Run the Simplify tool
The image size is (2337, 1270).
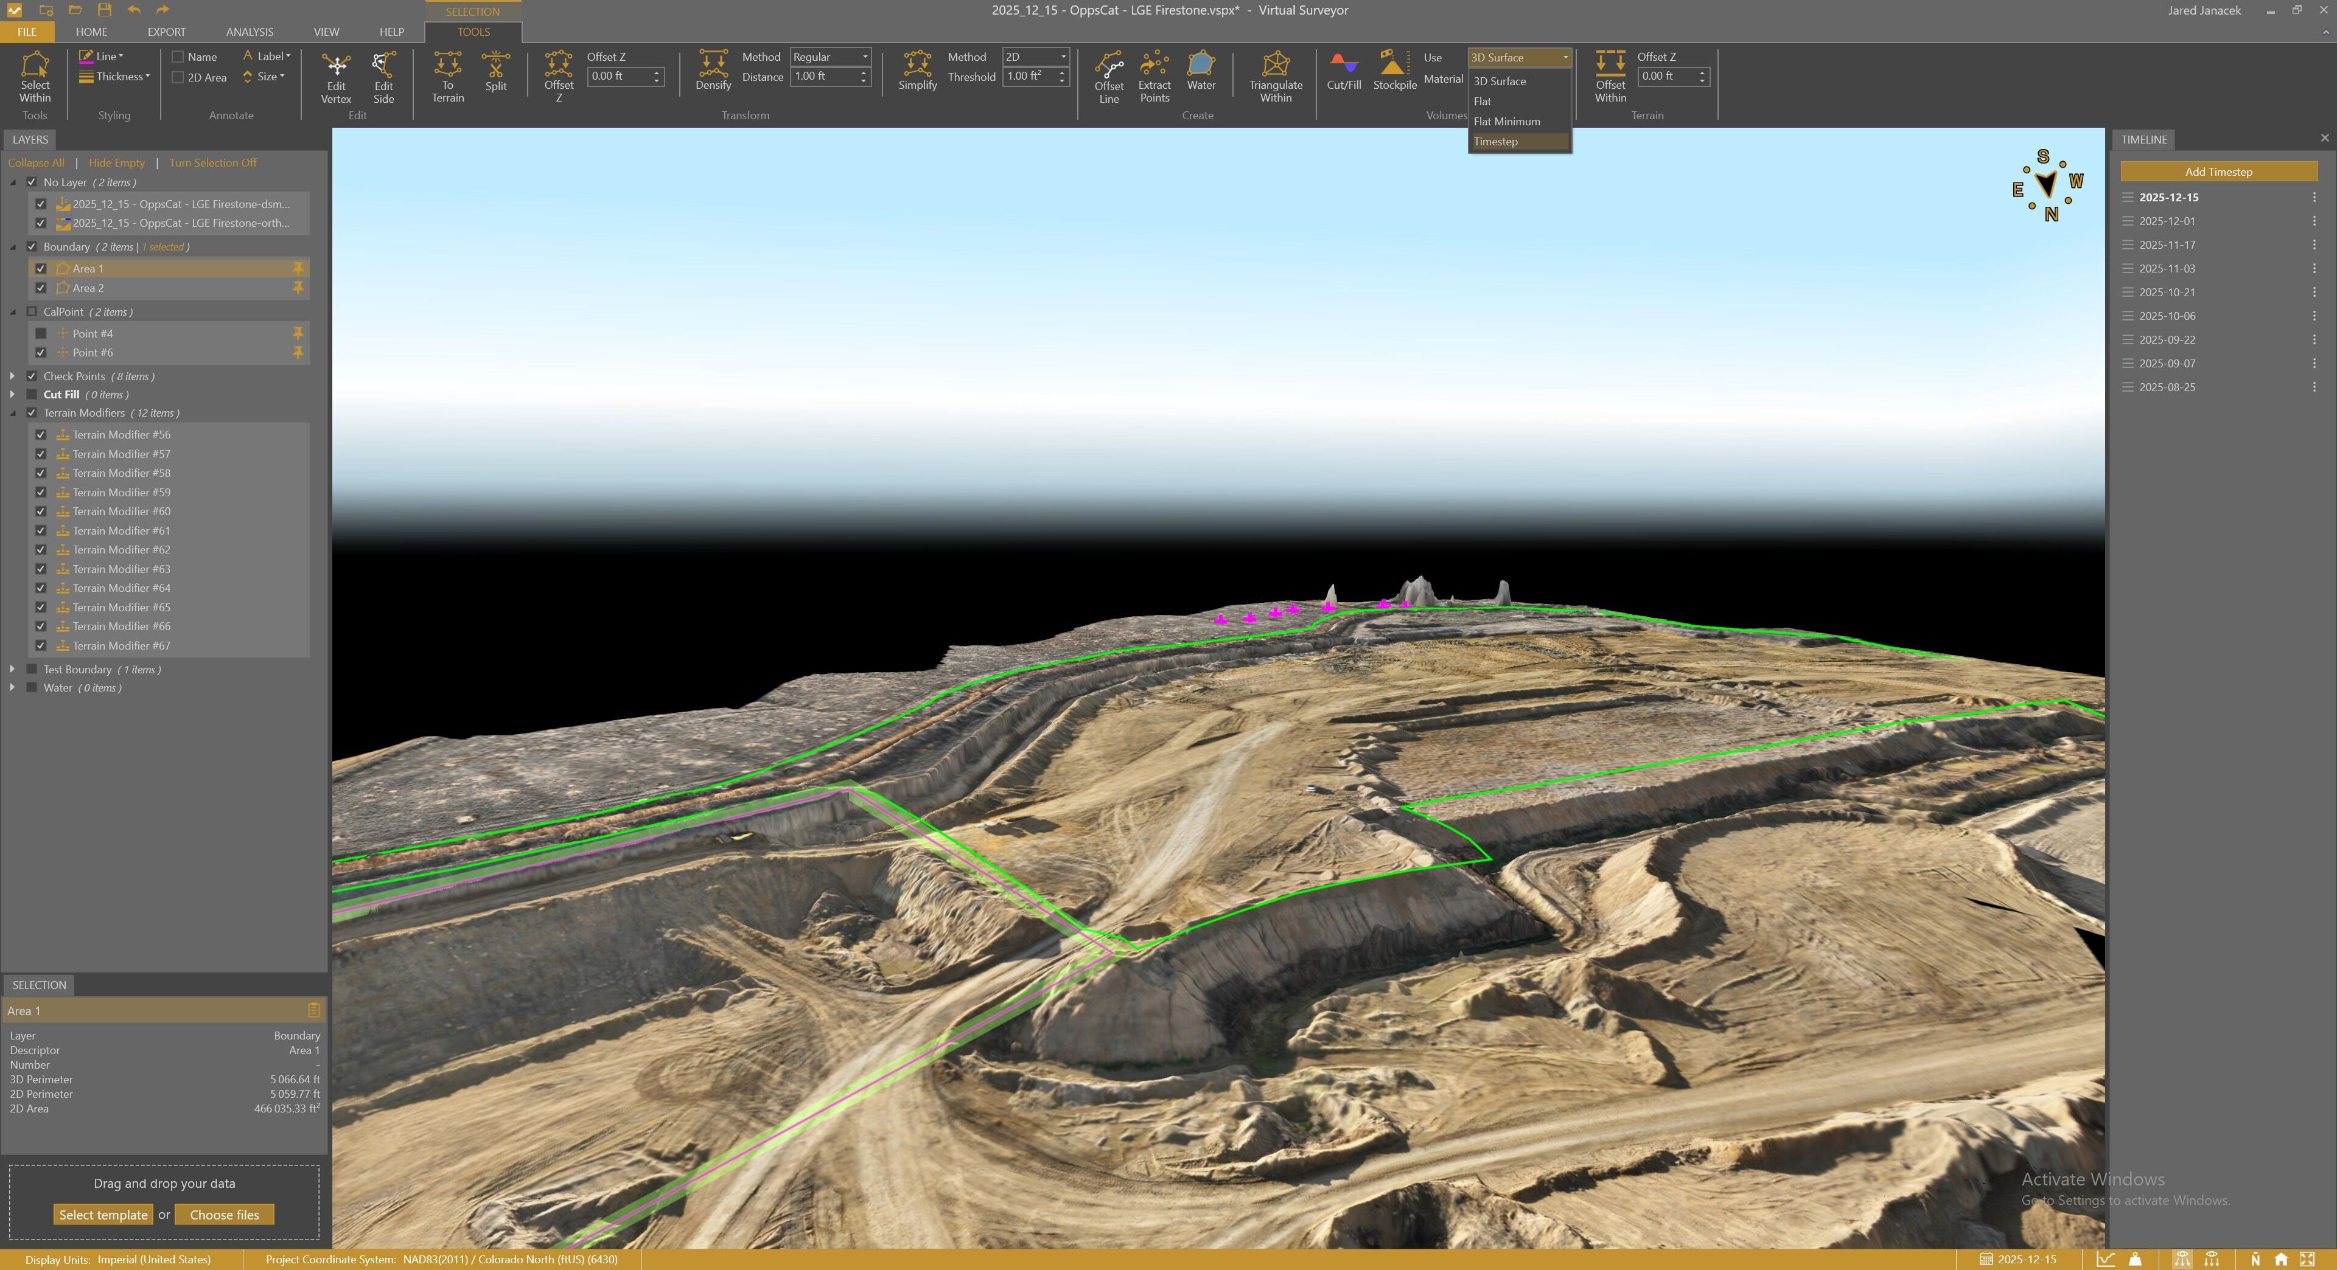coord(917,71)
